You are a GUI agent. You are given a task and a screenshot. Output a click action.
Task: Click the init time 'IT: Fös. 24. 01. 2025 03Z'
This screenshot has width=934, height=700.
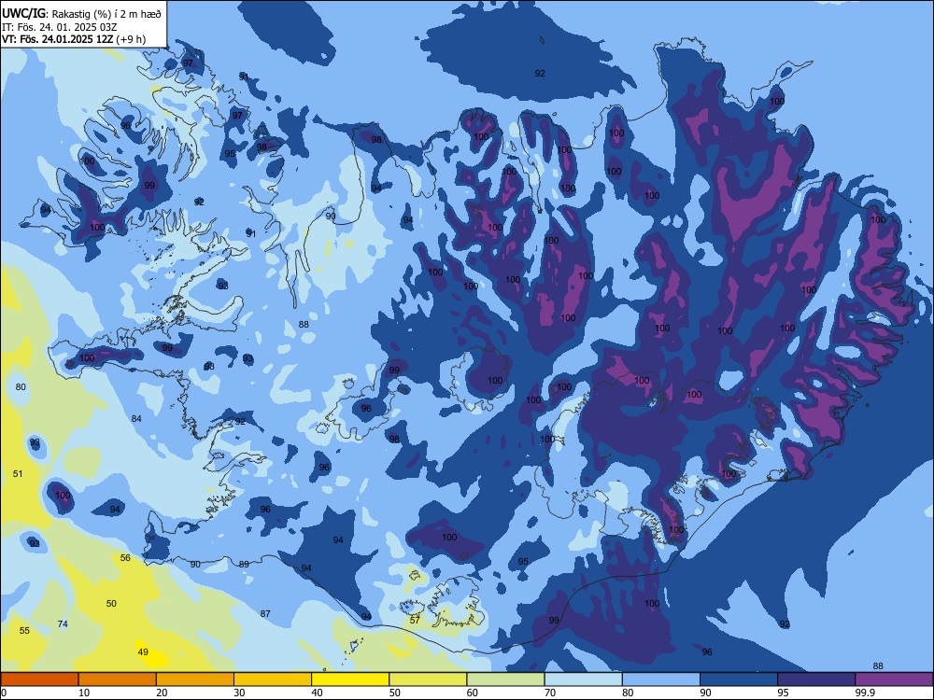[59, 26]
